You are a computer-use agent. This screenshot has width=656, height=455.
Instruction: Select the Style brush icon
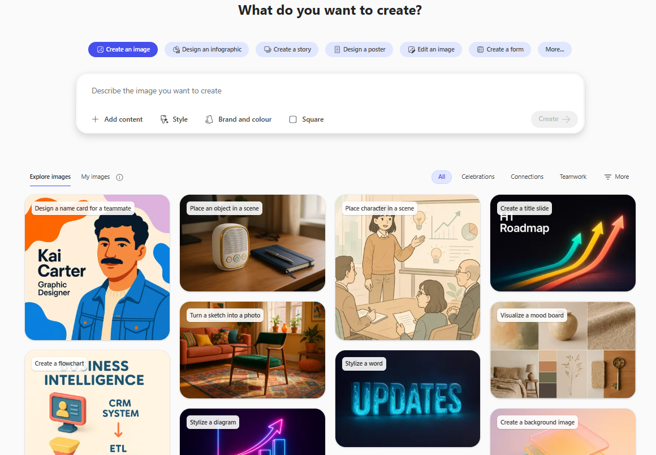pos(164,119)
